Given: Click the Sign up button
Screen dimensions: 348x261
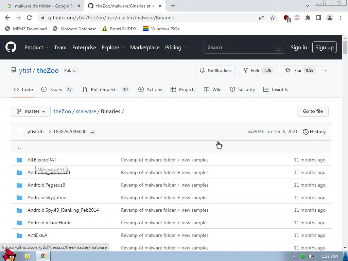Looking at the screenshot, I should coord(324,47).
